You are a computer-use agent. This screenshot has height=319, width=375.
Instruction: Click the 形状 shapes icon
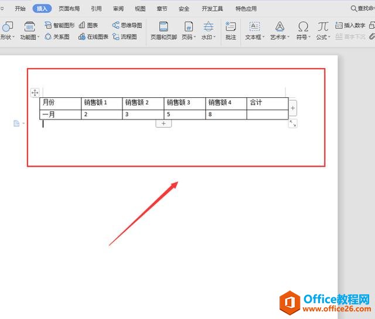click(8, 26)
